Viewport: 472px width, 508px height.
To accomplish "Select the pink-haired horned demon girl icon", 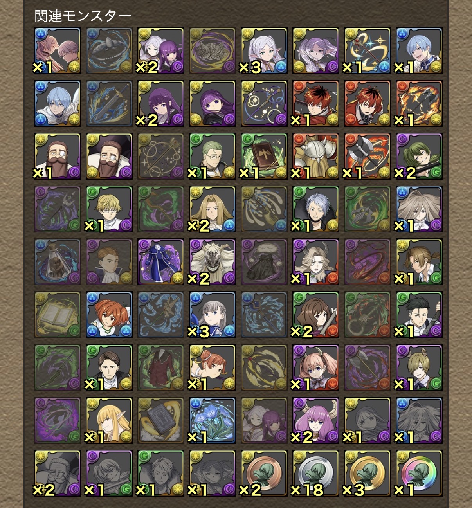I will point(315,420).
